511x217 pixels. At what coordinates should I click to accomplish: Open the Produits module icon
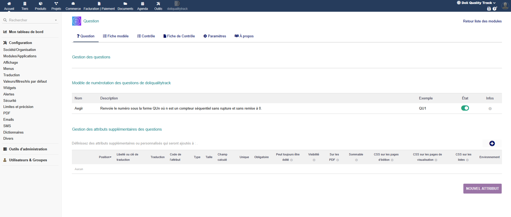click(x=40, y=4)
